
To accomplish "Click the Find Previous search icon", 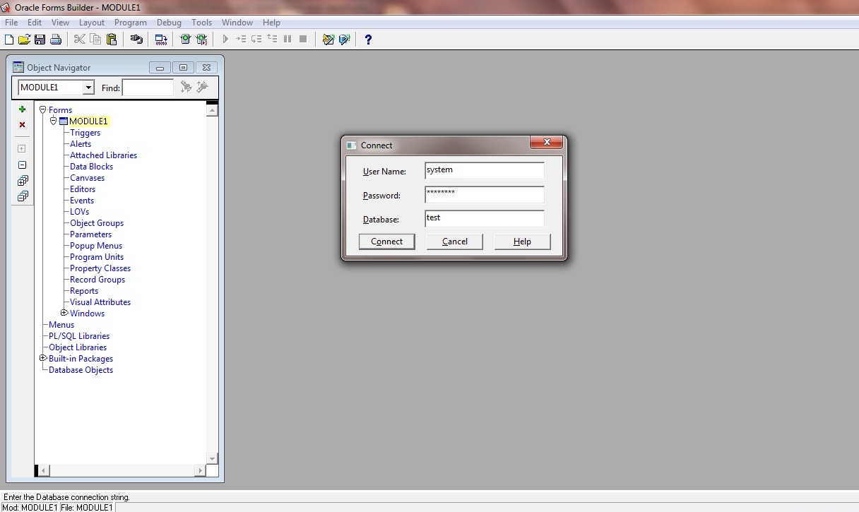I will (x=202, y=87).
